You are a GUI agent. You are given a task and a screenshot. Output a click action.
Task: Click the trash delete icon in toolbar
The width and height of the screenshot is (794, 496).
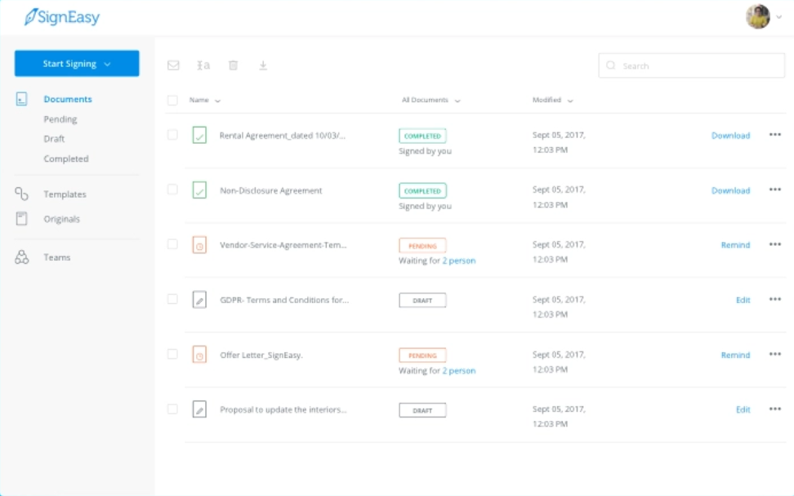click(x=233, y=65)
